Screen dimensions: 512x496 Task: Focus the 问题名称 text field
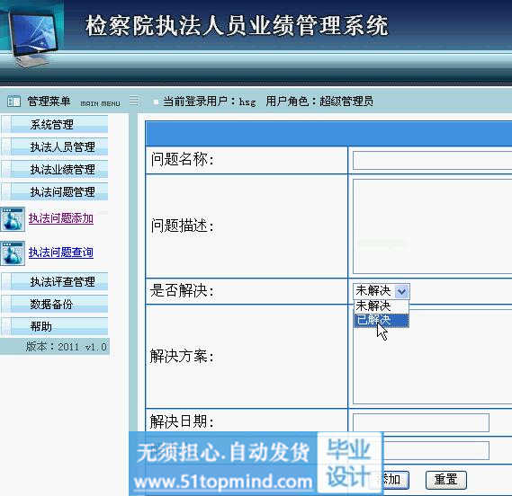pos(432,160)
